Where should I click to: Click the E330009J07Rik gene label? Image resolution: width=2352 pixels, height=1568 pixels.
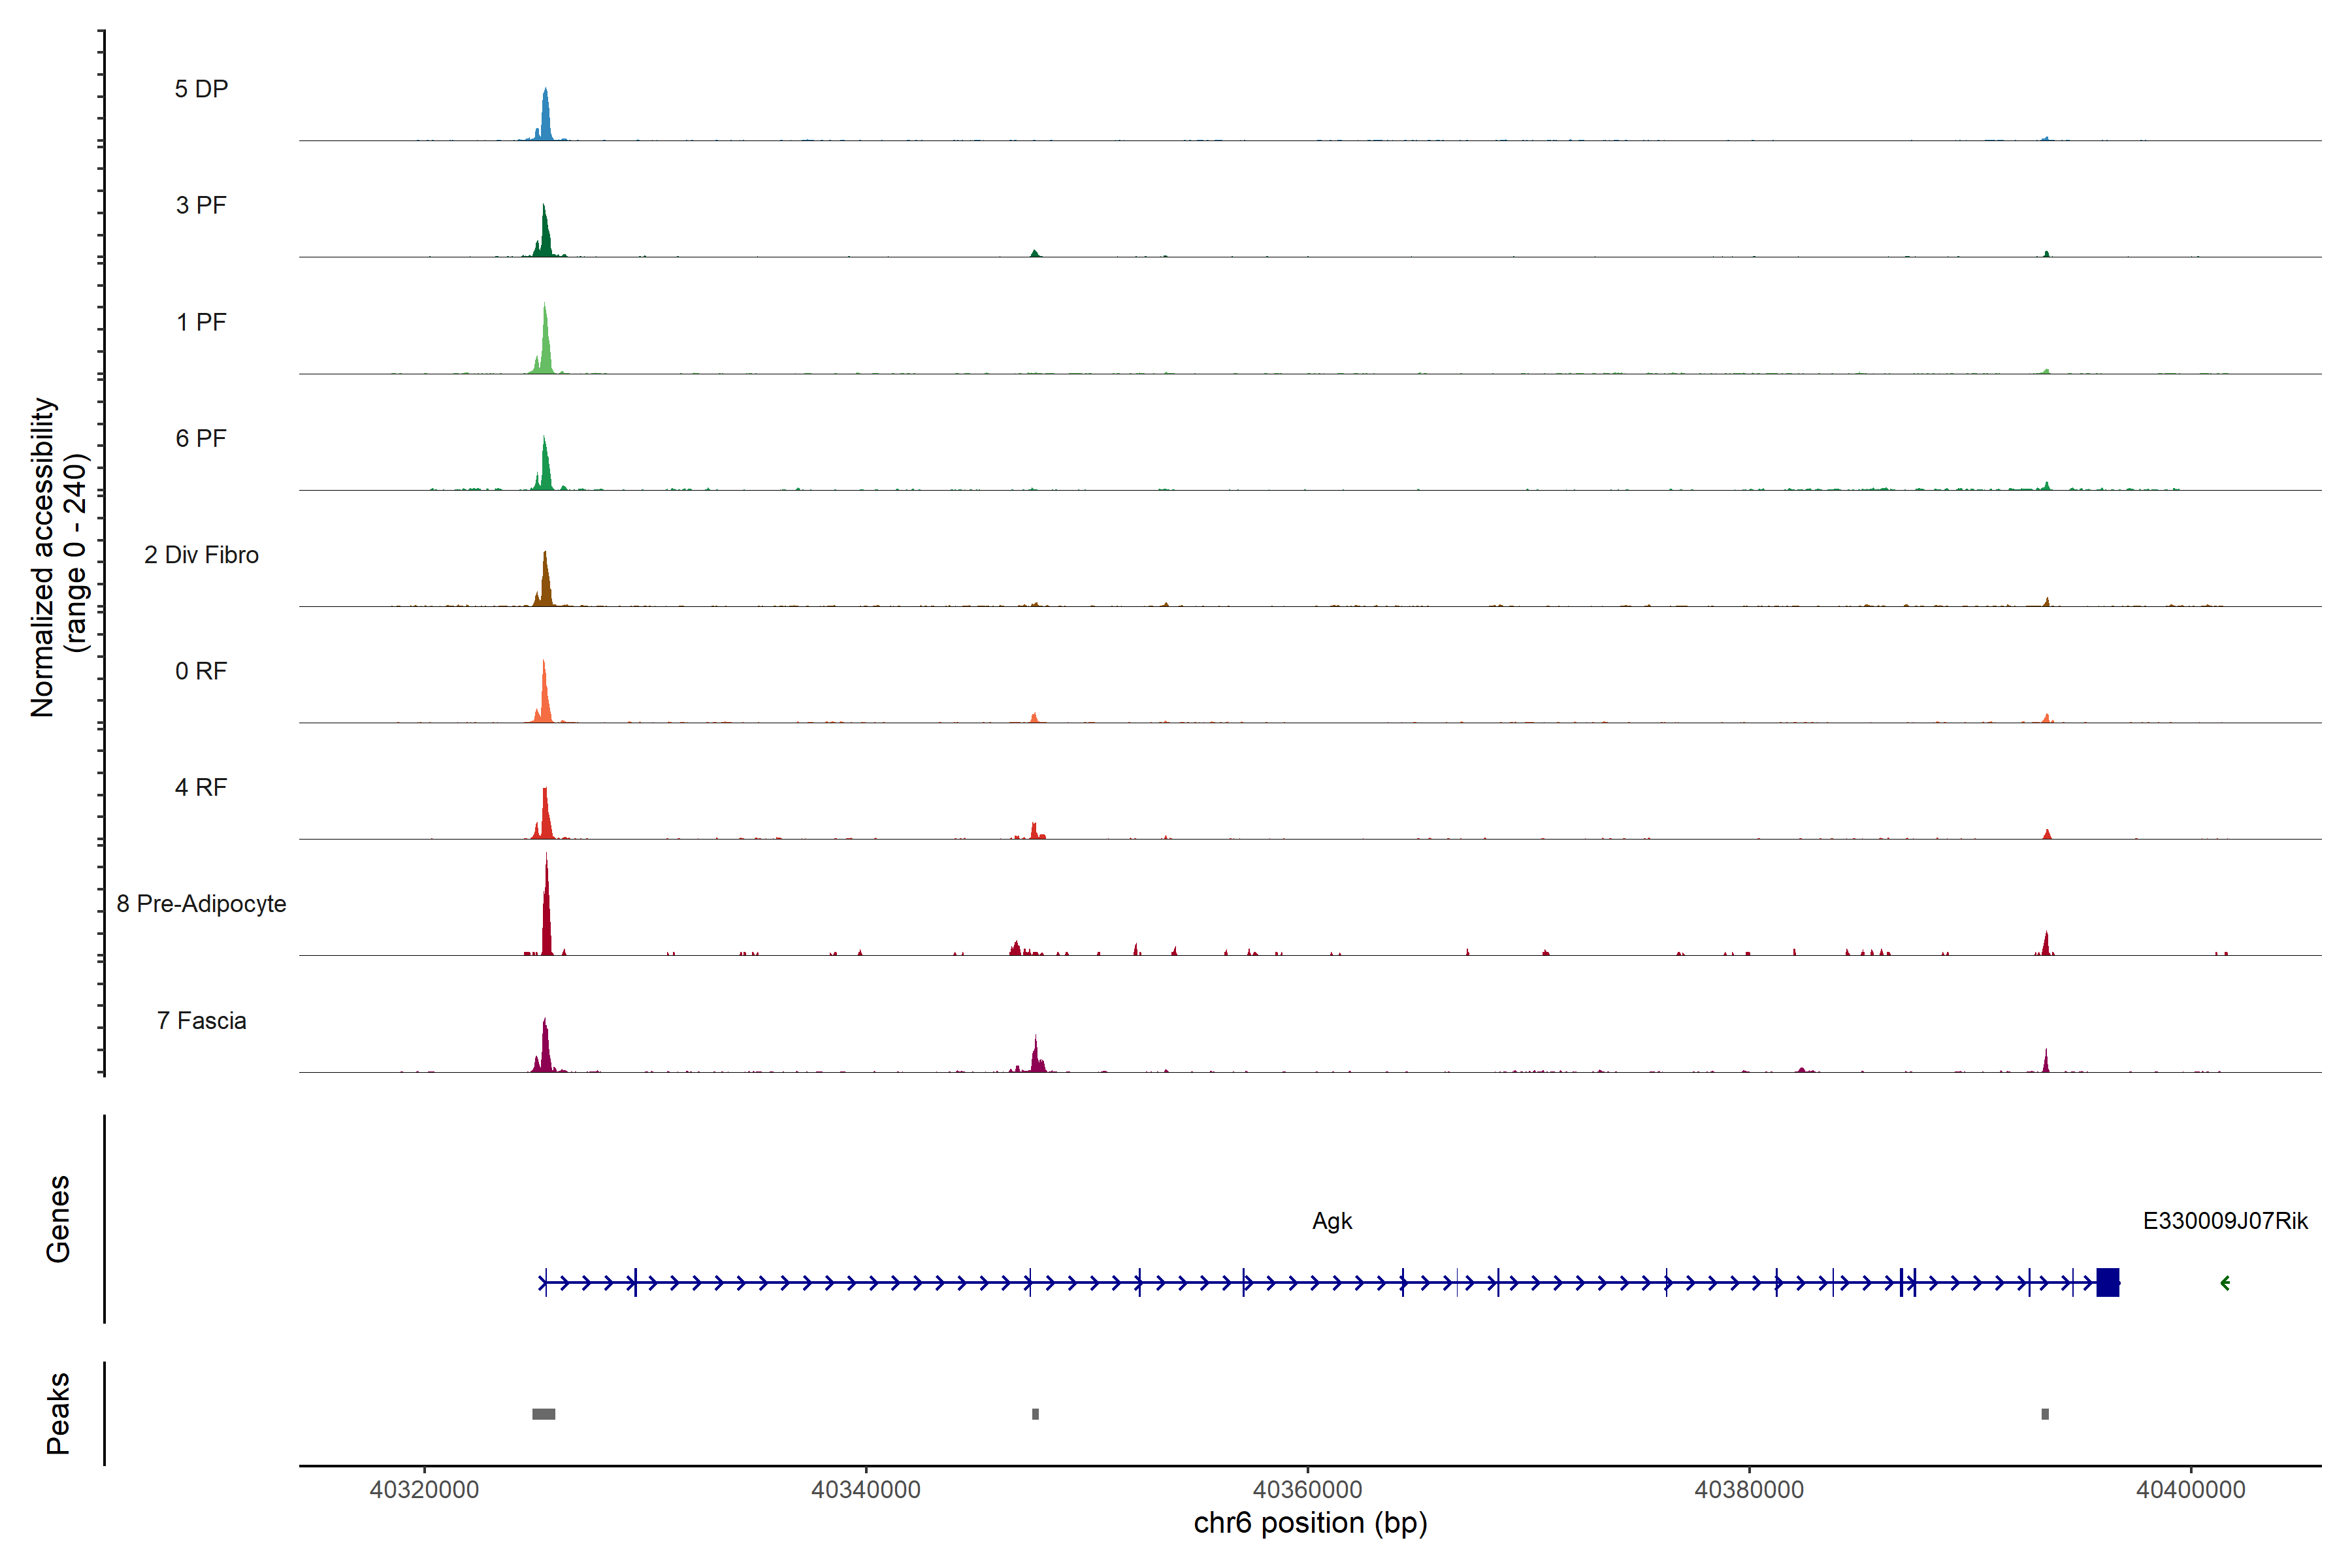[2225, 1221]
